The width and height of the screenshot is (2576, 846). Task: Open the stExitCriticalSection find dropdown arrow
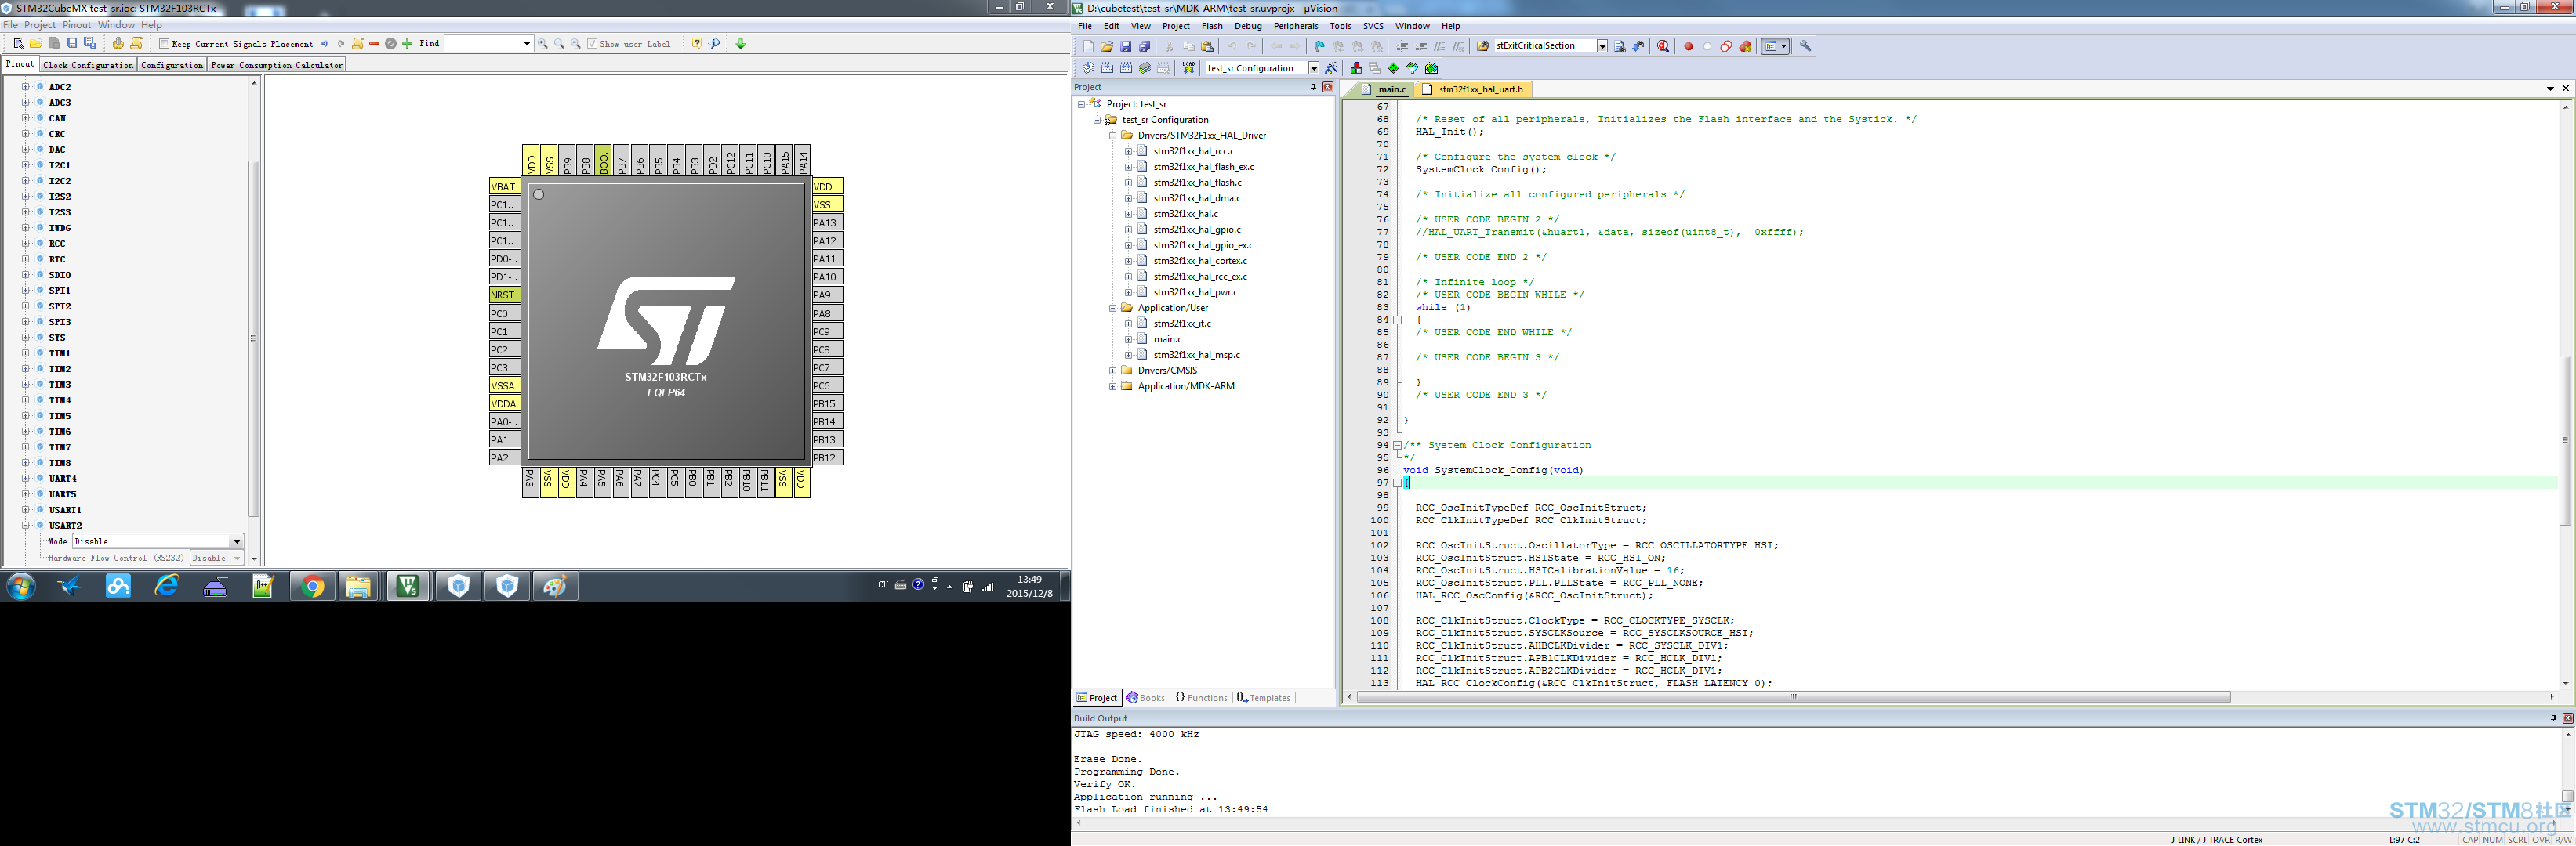1602,46
